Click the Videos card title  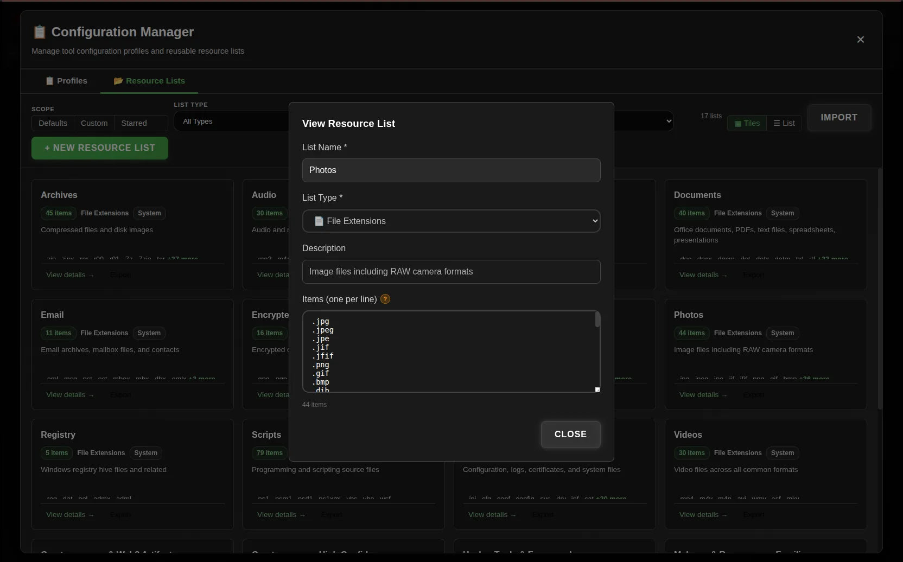[x=688, y=435]
